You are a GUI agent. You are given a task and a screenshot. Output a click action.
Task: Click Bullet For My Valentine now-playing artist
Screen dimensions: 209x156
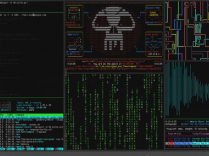pos(195,124)
